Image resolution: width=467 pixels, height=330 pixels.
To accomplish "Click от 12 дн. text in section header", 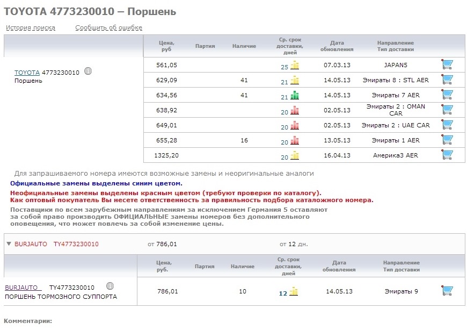I will pos(294,244).
